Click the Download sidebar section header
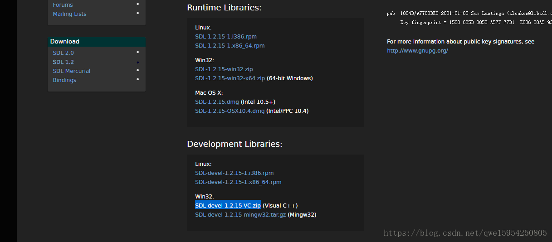552x242 pixels. [97, 41]
